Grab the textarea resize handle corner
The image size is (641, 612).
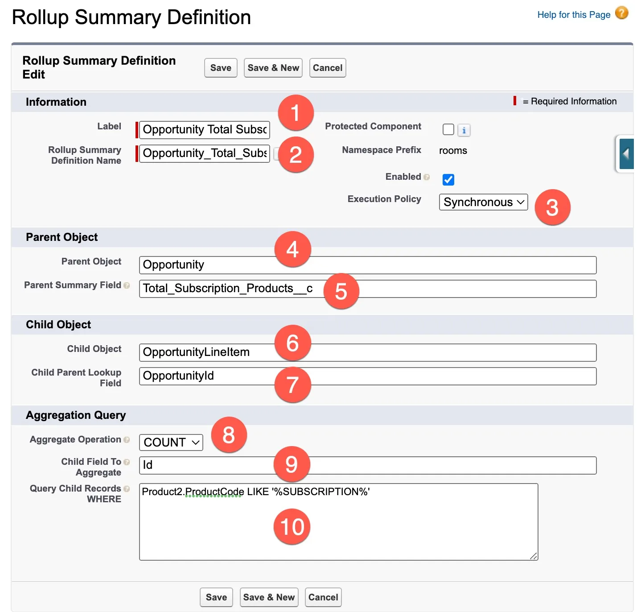click(x=534, y=556)
